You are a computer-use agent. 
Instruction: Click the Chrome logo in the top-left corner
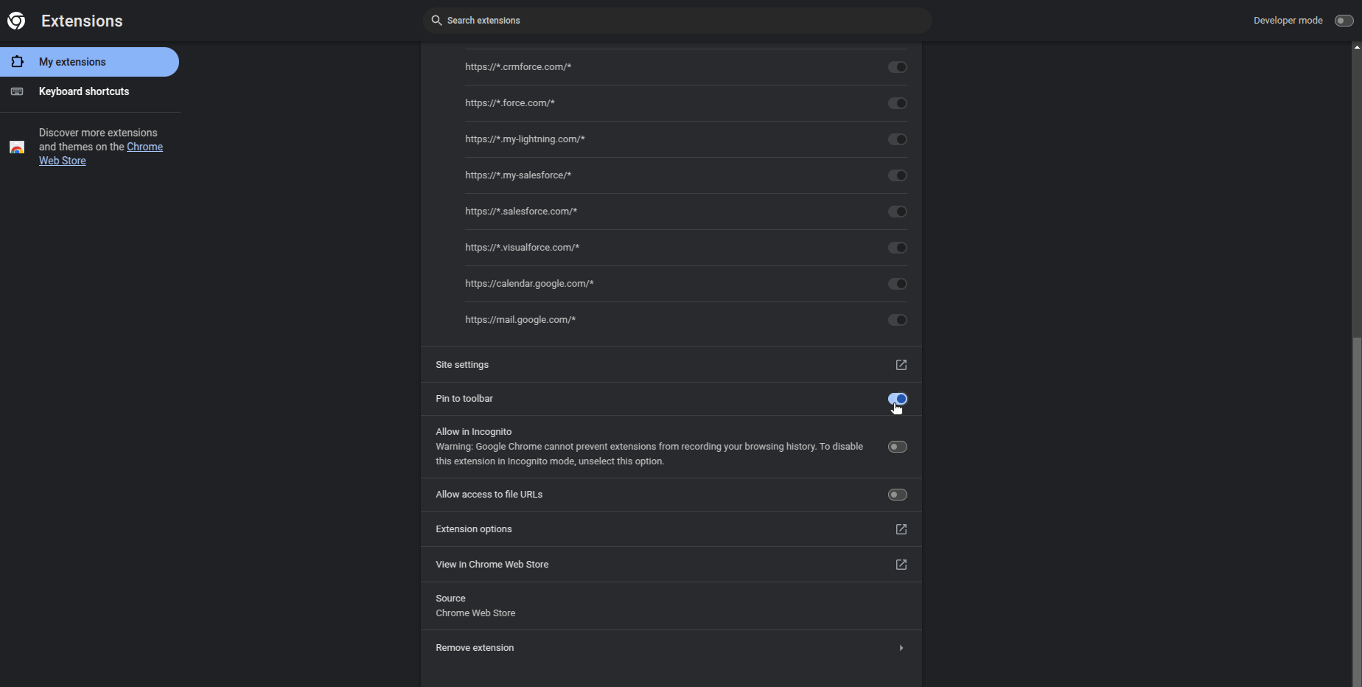point(16,21)
